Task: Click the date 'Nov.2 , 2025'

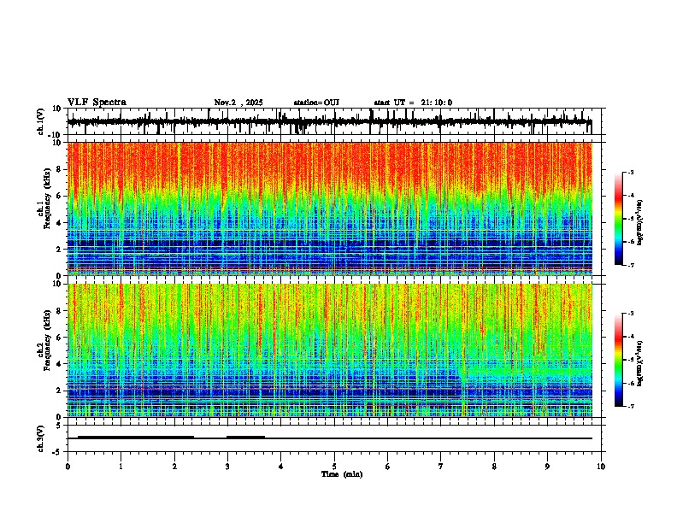Action: 238,103
